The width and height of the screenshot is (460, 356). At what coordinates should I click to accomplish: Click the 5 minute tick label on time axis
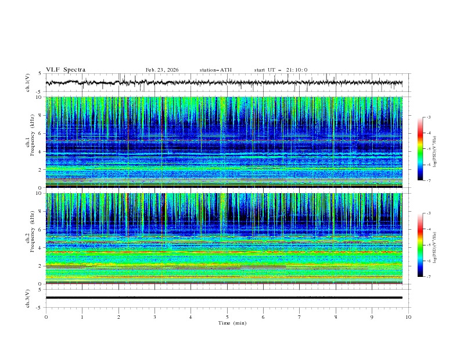(227, 317)
